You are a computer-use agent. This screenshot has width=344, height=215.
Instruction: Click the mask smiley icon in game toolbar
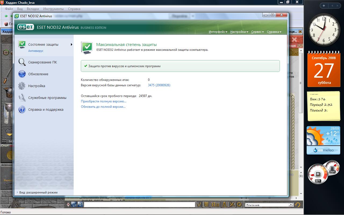pos(206,205)
